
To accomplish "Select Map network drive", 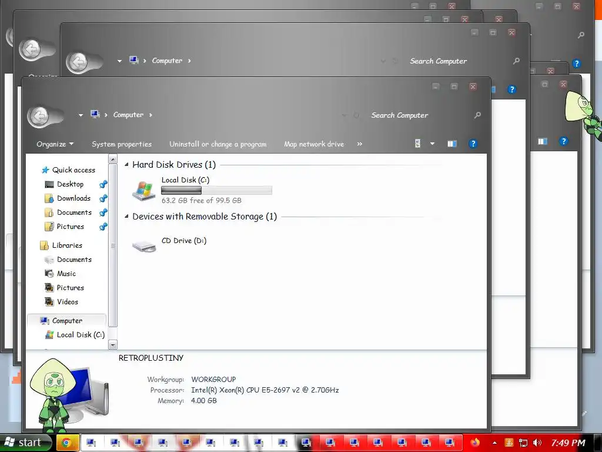I will coord(314,144).
